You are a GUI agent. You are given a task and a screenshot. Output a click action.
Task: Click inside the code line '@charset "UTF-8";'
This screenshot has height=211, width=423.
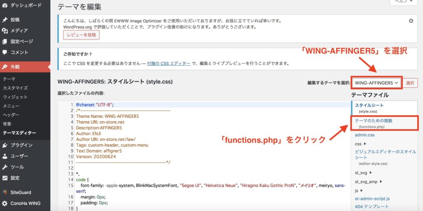95,105
